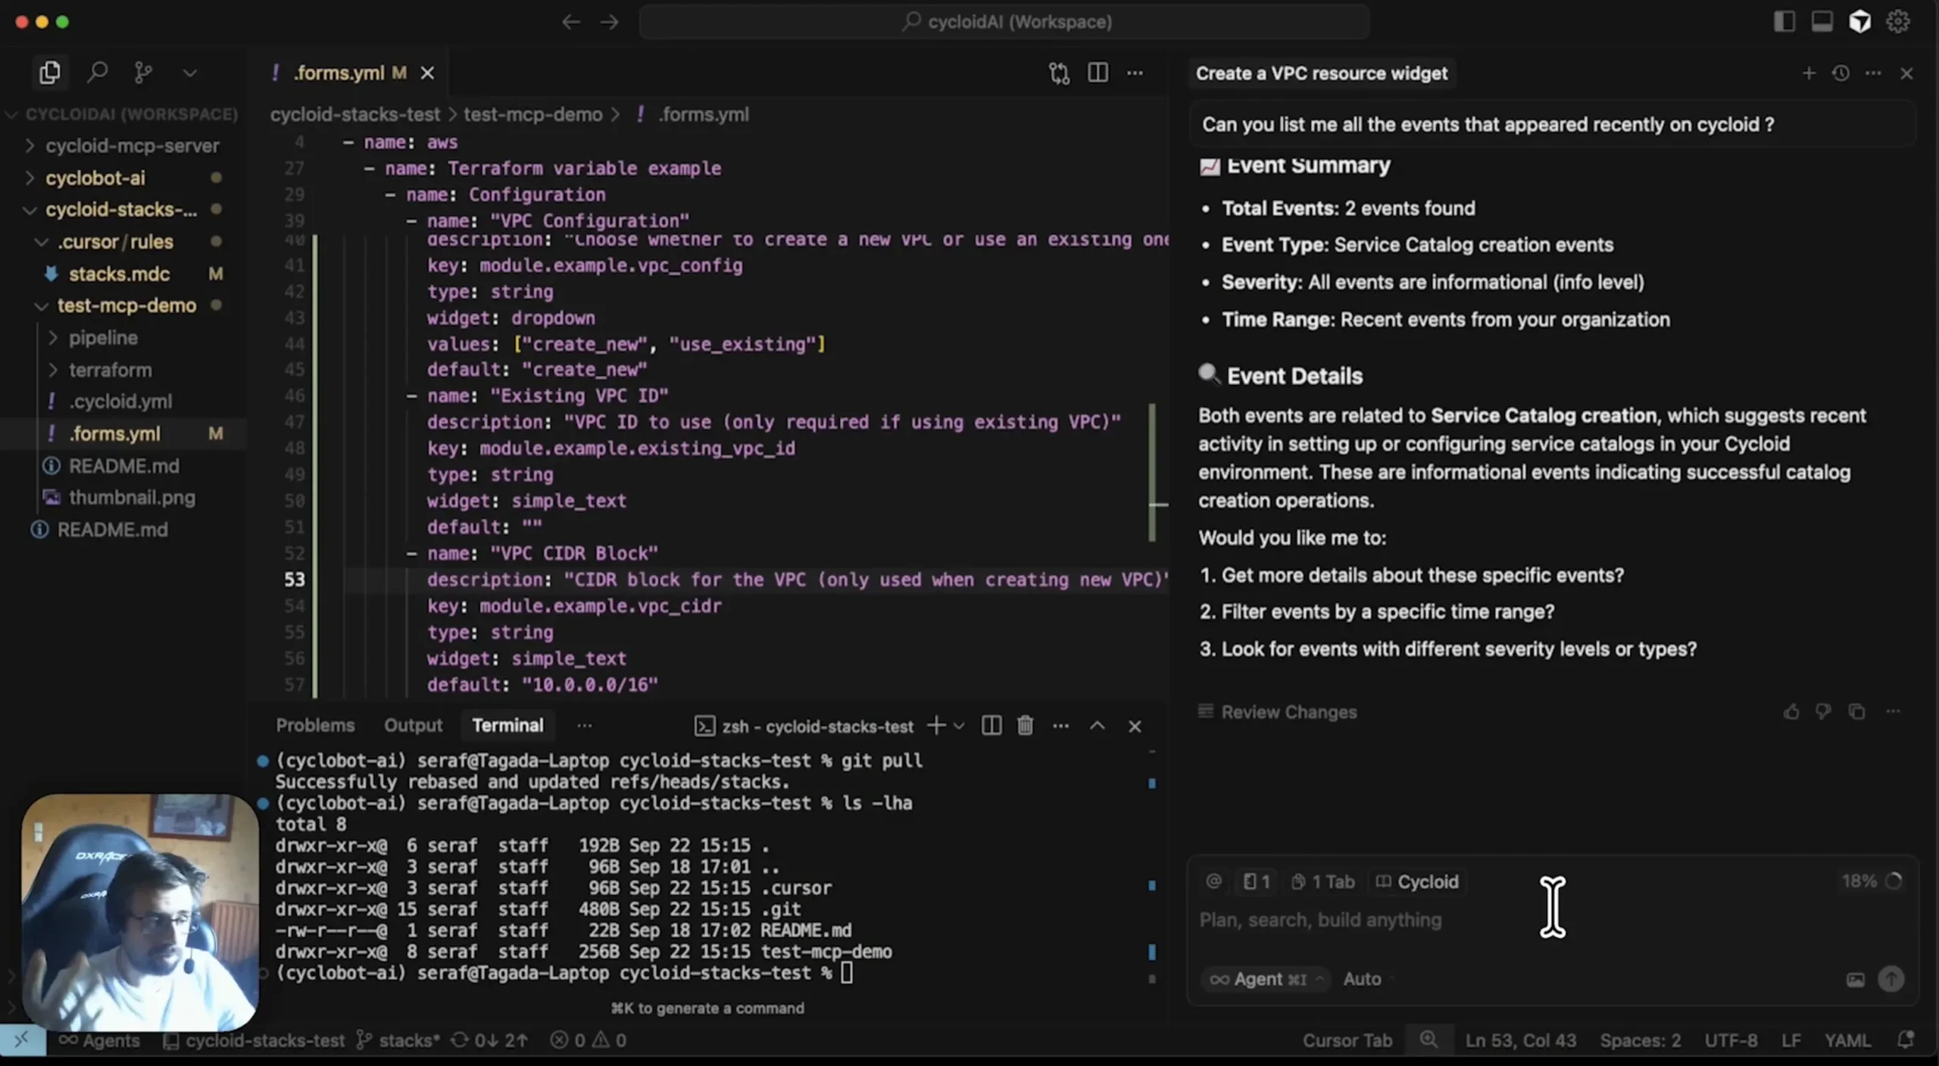
Task: Start a new chat with plus icon
Action: pos(1809,73)
